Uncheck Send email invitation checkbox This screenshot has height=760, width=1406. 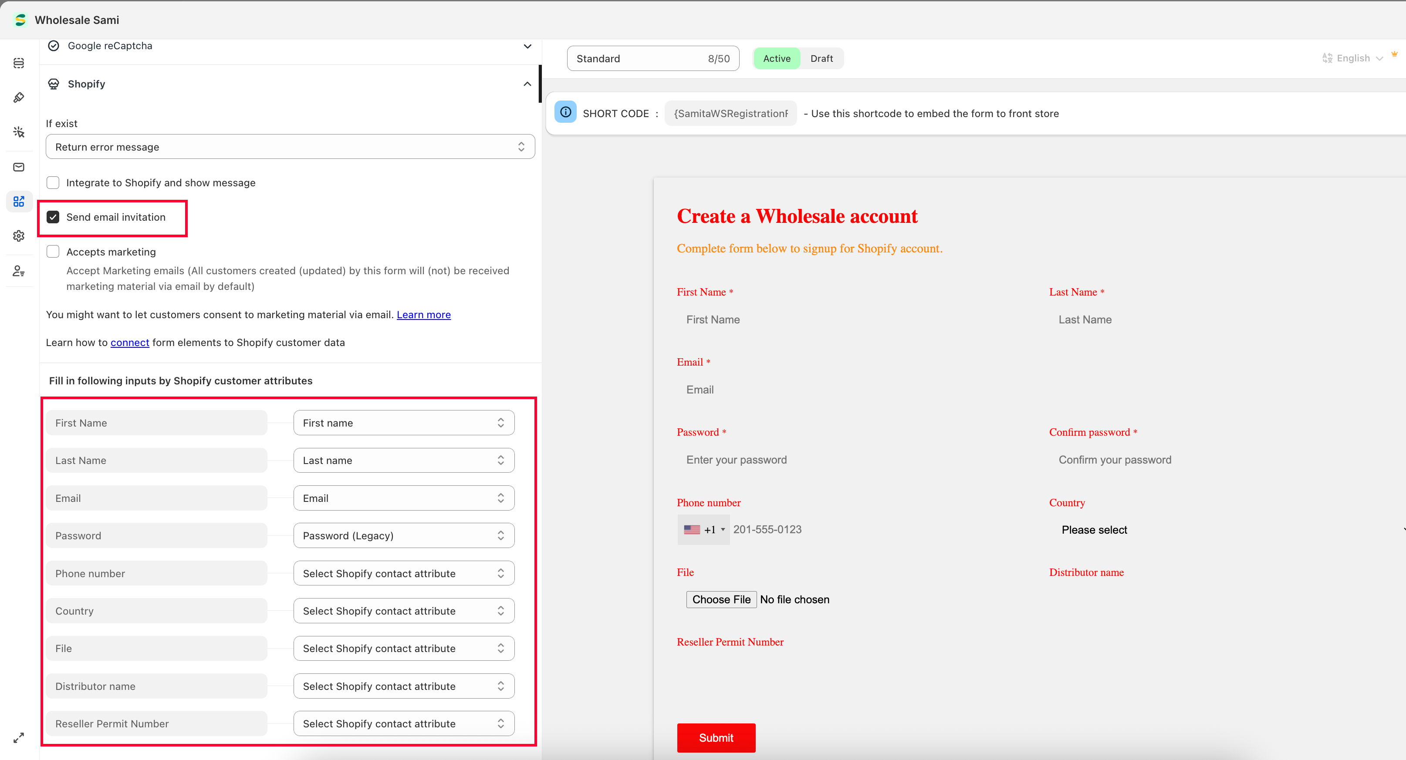pyautogui.click(x=53, y=217)
